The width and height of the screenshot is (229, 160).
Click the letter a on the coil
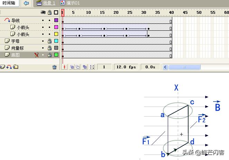(x=162, y=115)
